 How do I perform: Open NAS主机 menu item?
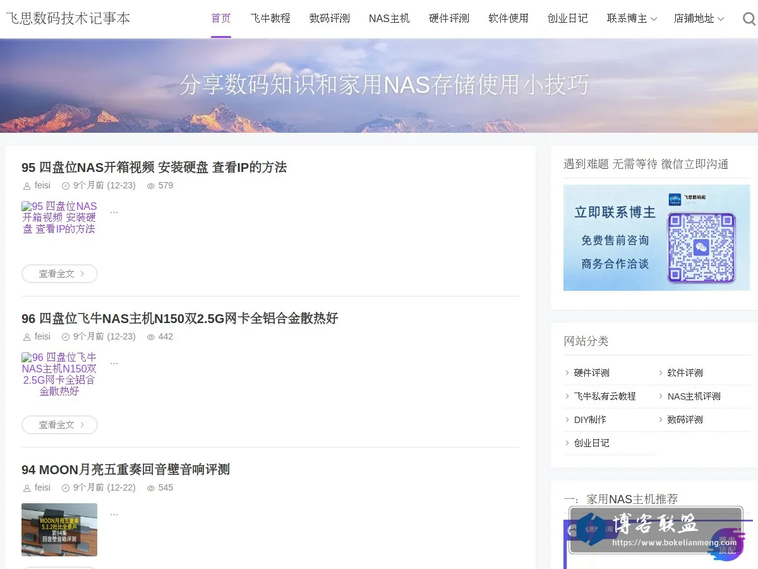click(389, 18)
